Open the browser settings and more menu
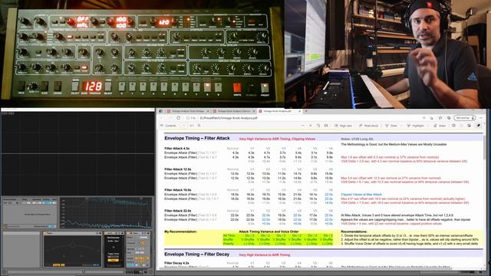Screen dimensions: 491x276 coord(481,118)
